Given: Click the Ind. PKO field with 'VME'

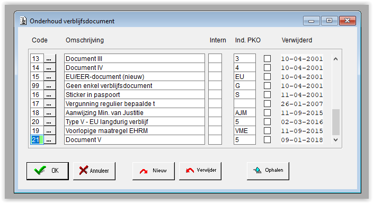Looking at the screenshot, I should 245,131.
